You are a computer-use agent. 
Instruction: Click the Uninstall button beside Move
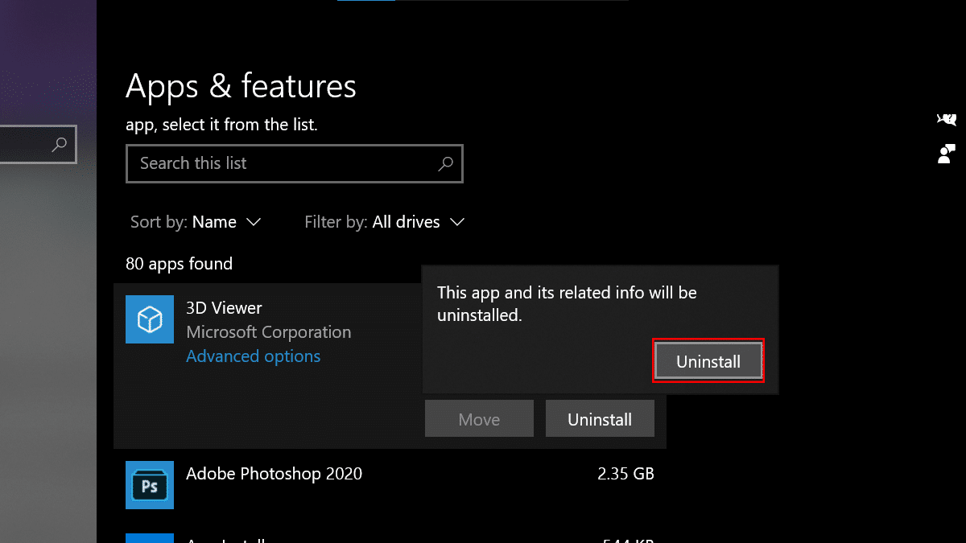click(x=600, y=419)
